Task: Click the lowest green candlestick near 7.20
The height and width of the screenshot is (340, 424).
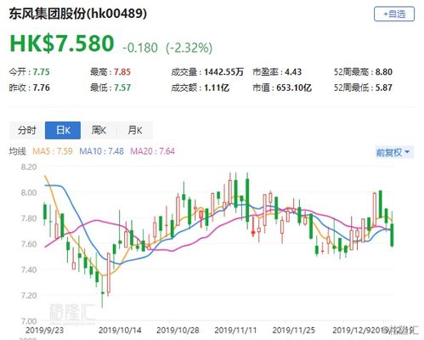Action: (103, 292)
